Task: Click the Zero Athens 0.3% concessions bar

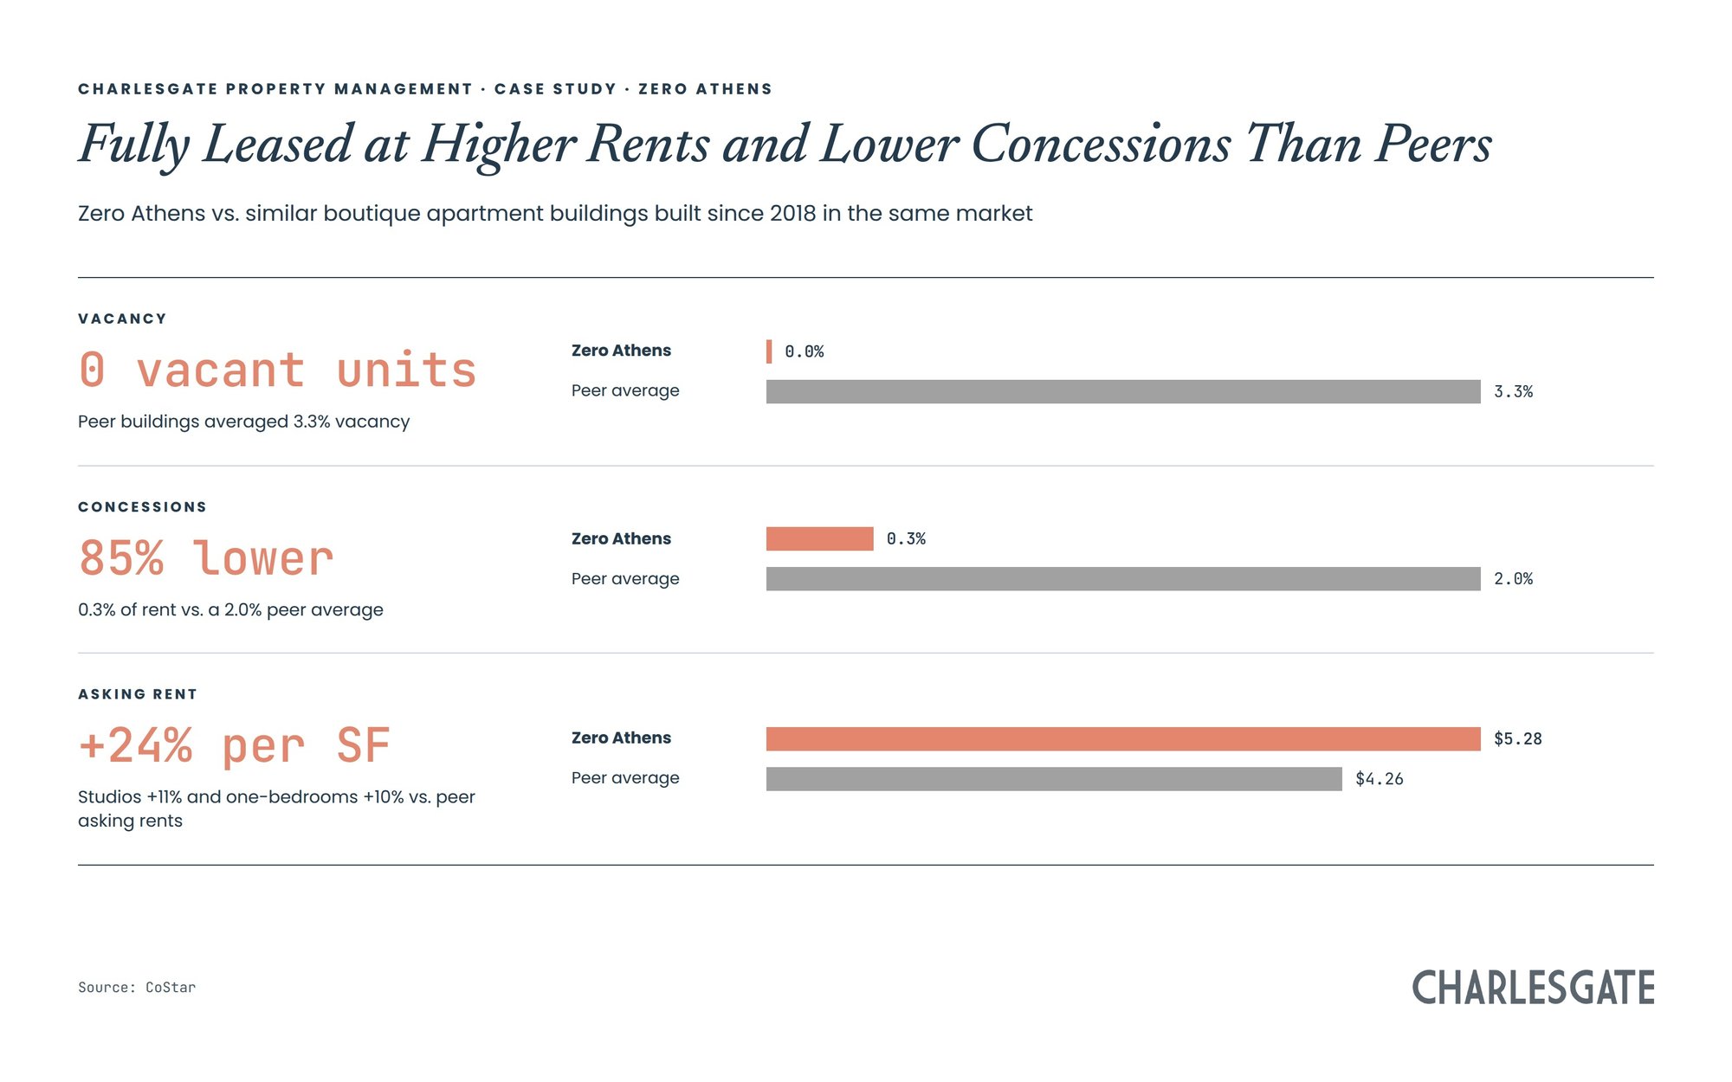Action: pyautogui.click(x=819, y=538)
